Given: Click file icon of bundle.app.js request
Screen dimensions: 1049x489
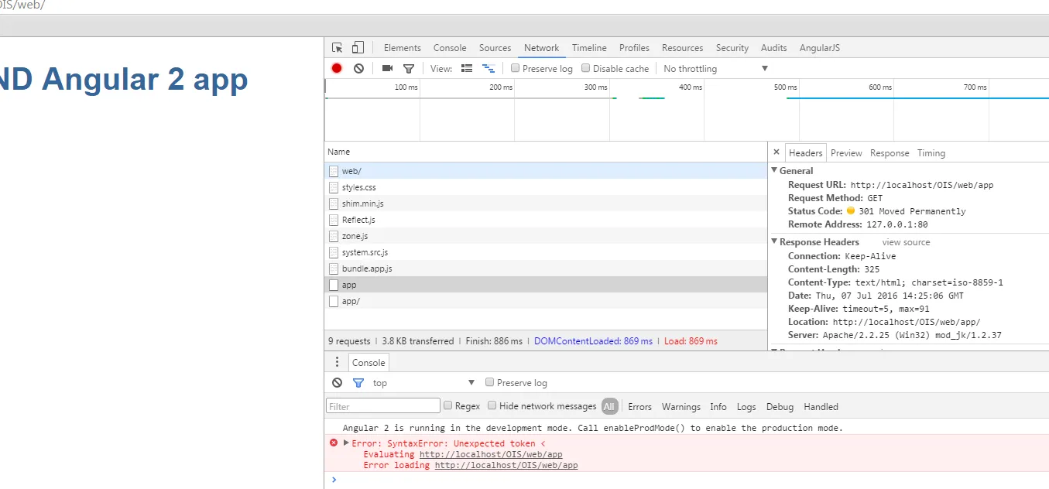Looking at the screenshot, I should click(334, 268).
